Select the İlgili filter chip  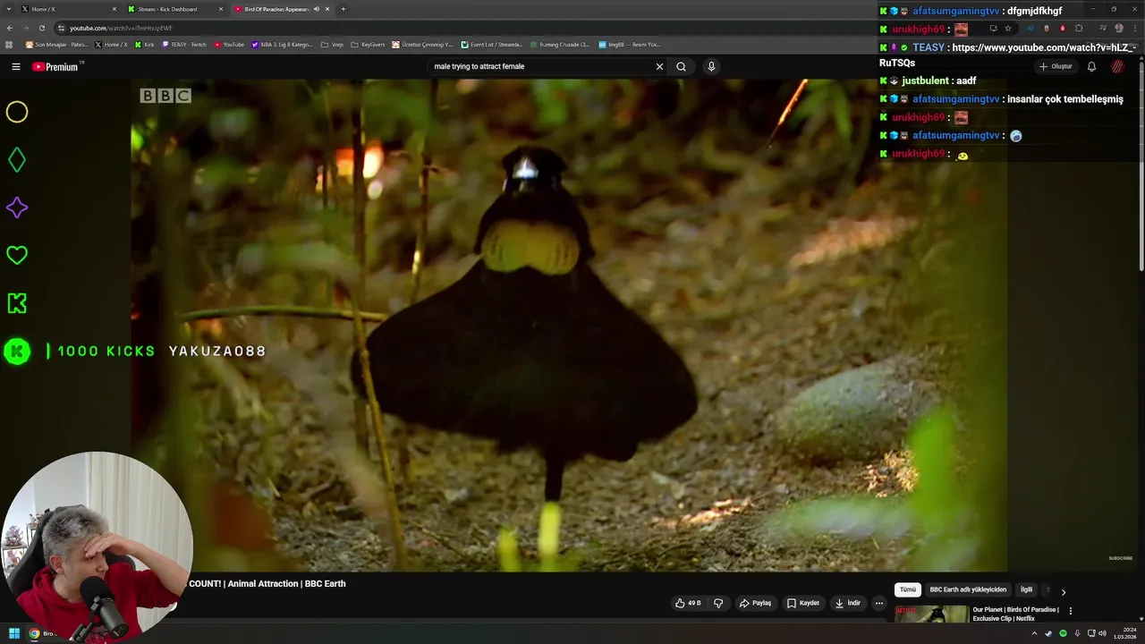(x=1026, y=589)
